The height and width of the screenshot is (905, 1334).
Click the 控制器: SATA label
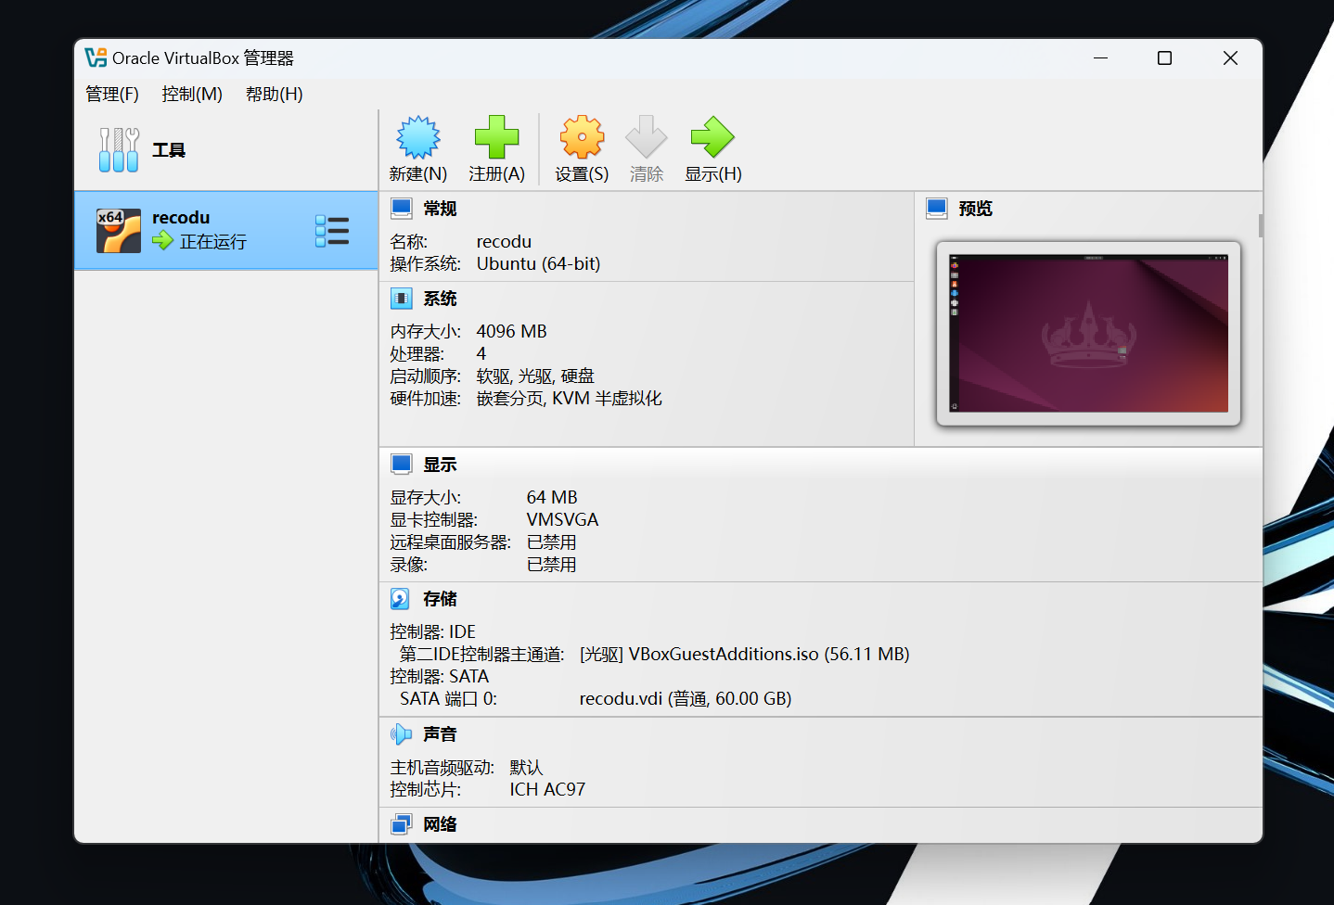(x=439, y=676)
